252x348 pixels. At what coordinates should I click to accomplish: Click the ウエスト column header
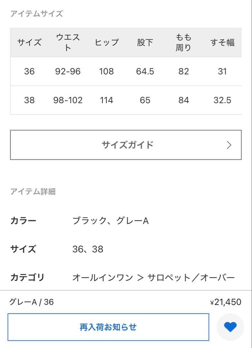(68, 42)
